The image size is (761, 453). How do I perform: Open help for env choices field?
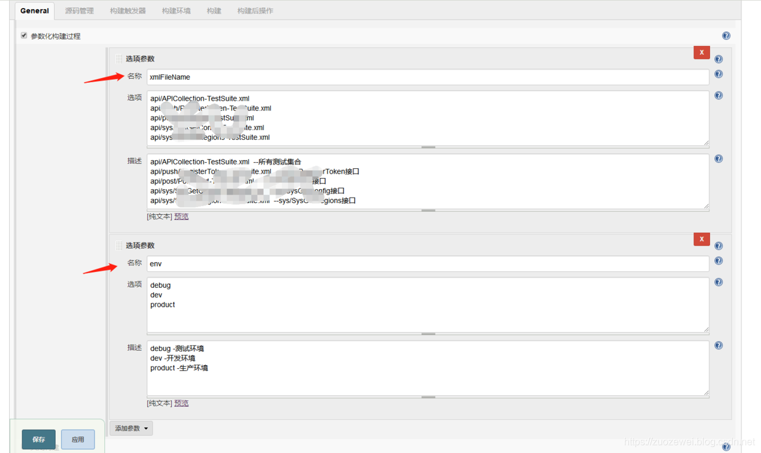(x=719, y=282)
